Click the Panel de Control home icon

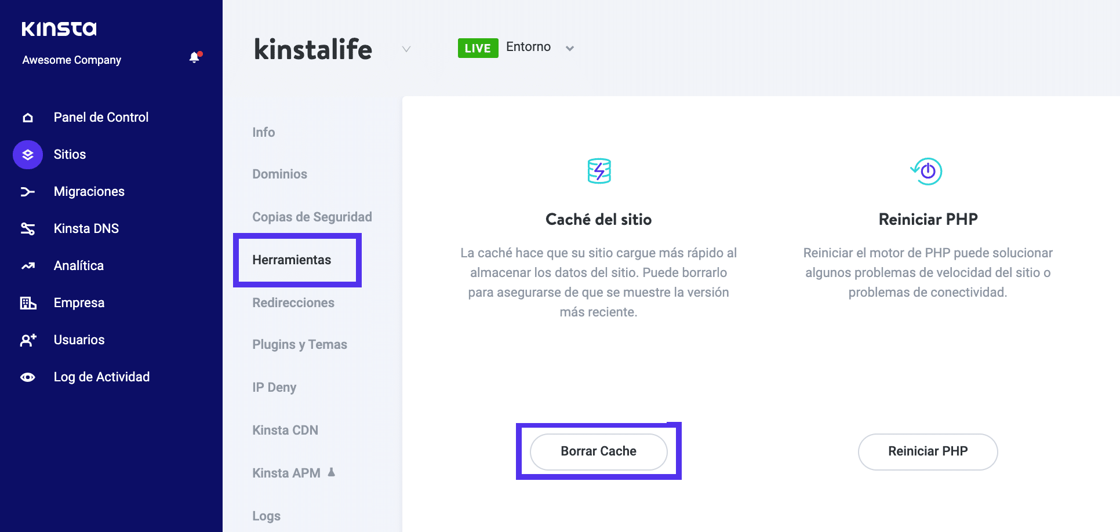[x=28, y=118]
